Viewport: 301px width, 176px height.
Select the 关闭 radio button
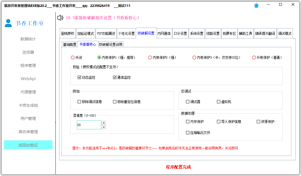pyautogui.click(x=72, y=57)
